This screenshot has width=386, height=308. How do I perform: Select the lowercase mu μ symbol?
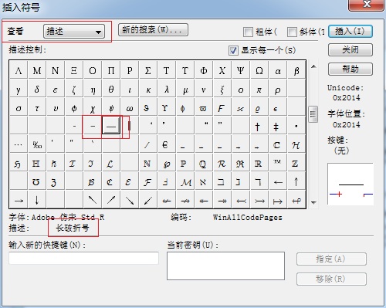(x=185, y=89)
